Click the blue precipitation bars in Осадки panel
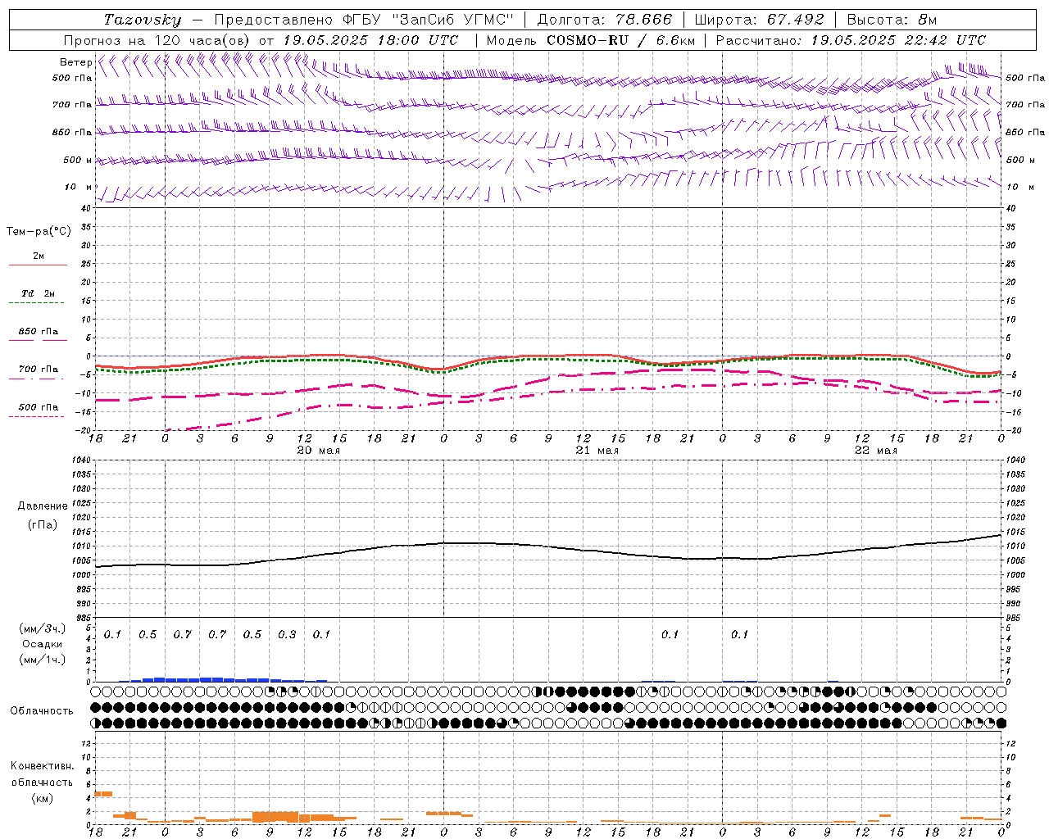1049x839 pixels. pos(223,679)
